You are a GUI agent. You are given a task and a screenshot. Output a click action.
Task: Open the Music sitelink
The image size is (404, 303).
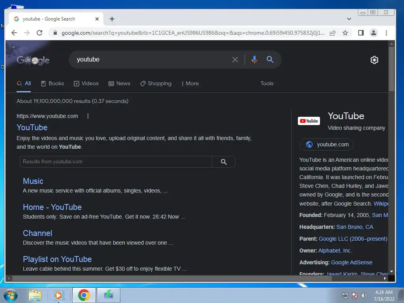click(33, 181)
